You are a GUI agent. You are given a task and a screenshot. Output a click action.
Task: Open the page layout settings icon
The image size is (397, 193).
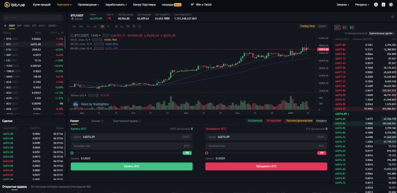pos(393,17)
